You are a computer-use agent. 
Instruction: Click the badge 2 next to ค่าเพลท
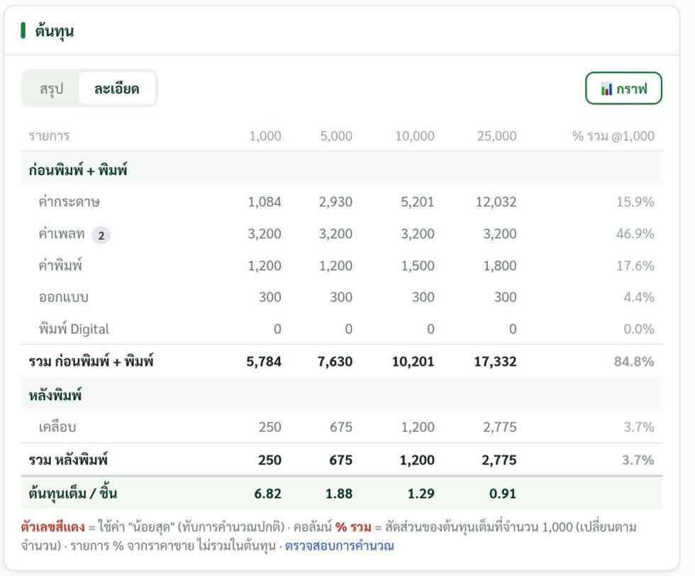tap(101, 235)
